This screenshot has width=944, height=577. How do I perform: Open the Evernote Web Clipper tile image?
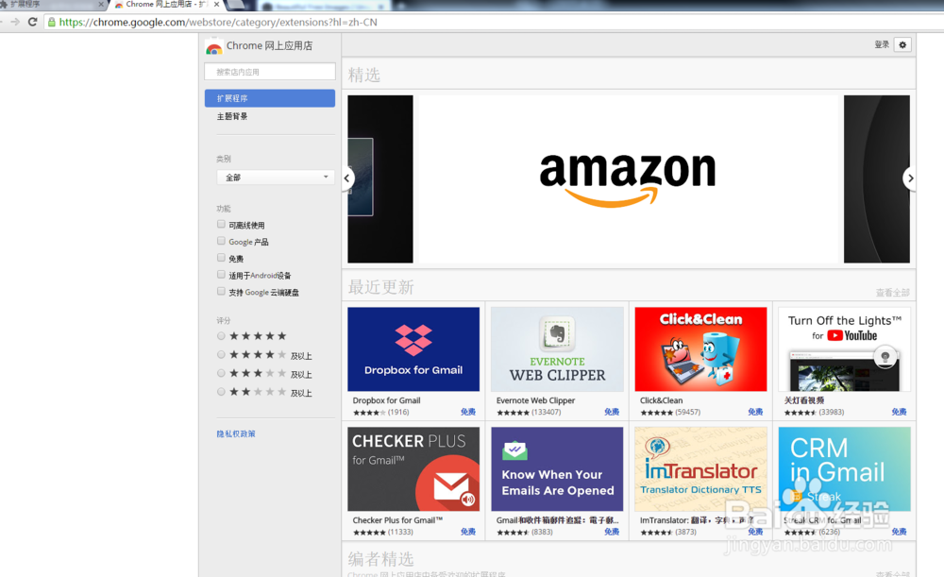coord(557,349)
